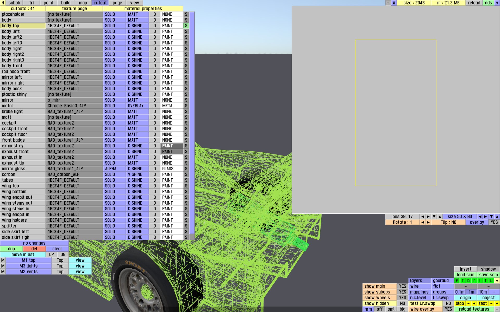Toggle the Flip : NO setting
The width and height of the screenshot is (500, 312).
tap(448, 222)
